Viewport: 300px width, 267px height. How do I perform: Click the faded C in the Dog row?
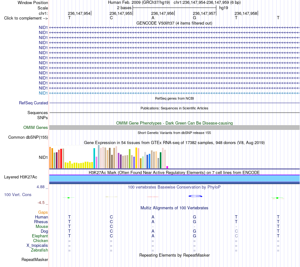click(x=236, y=231)
